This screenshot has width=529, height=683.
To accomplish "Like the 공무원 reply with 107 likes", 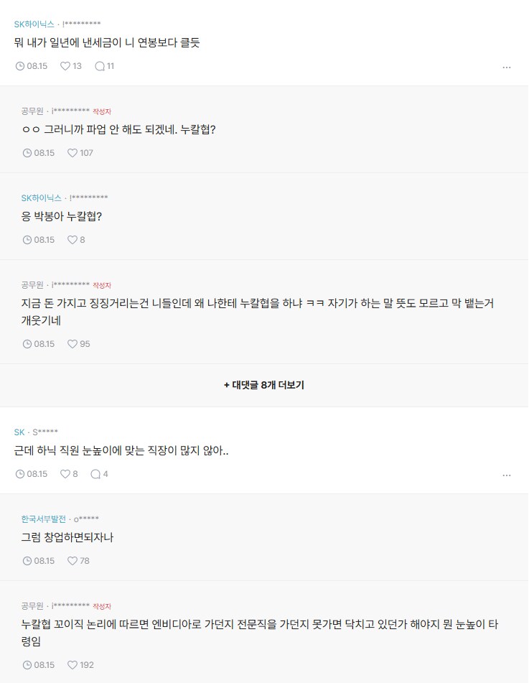I will [x=74, y=152].
